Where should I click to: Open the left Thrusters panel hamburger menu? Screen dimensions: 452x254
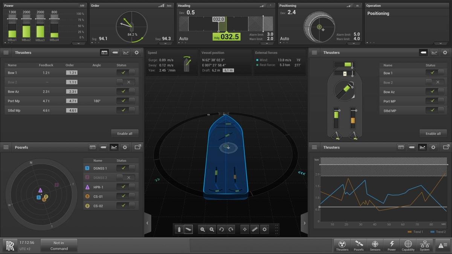[6, 53]
